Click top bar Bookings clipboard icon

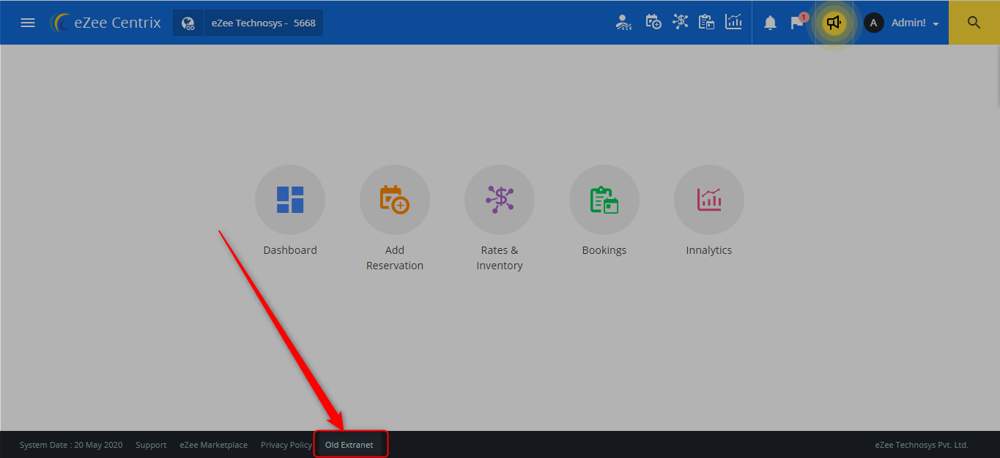coord(706,22)
